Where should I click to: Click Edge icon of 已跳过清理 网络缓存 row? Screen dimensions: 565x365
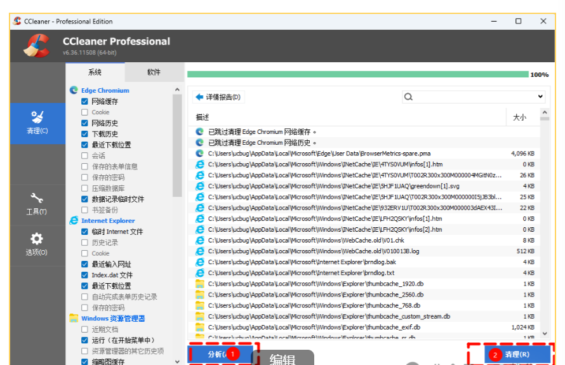point(199,132)
